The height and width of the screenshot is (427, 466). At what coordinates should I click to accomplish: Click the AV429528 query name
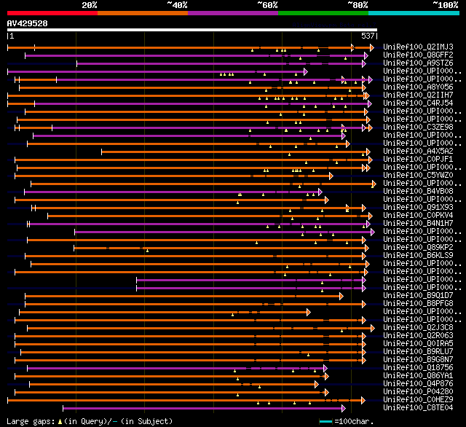[x=28, y=23]
